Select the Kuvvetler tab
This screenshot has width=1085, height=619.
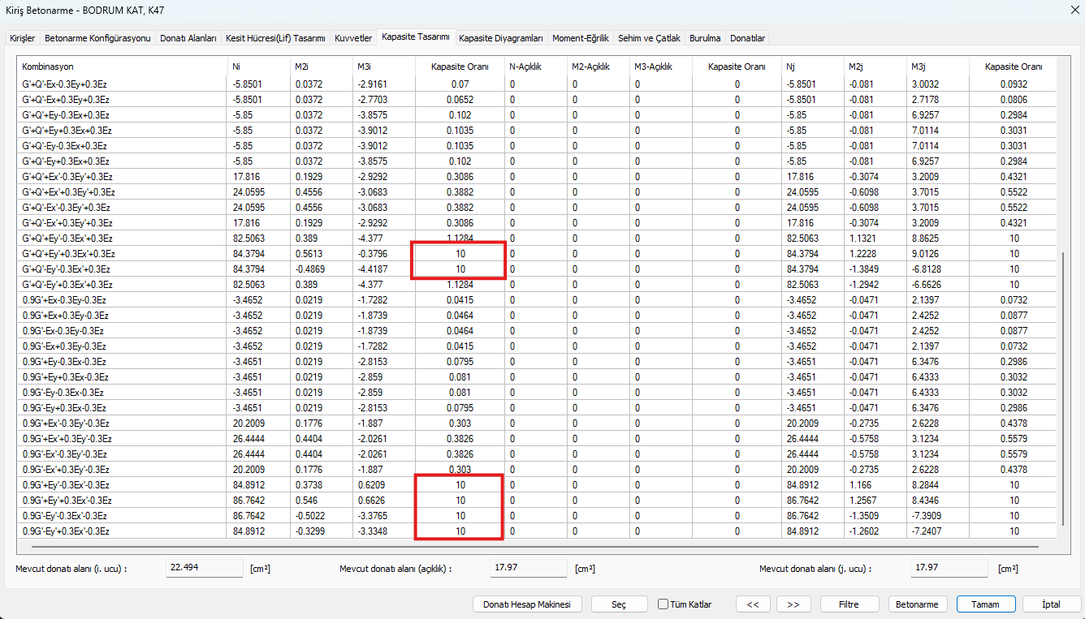coord(353,38)
